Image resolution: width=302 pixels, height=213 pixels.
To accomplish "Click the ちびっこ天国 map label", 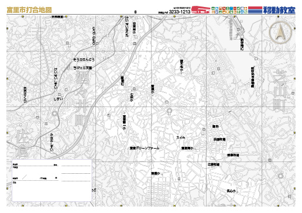I will point(83,68).
